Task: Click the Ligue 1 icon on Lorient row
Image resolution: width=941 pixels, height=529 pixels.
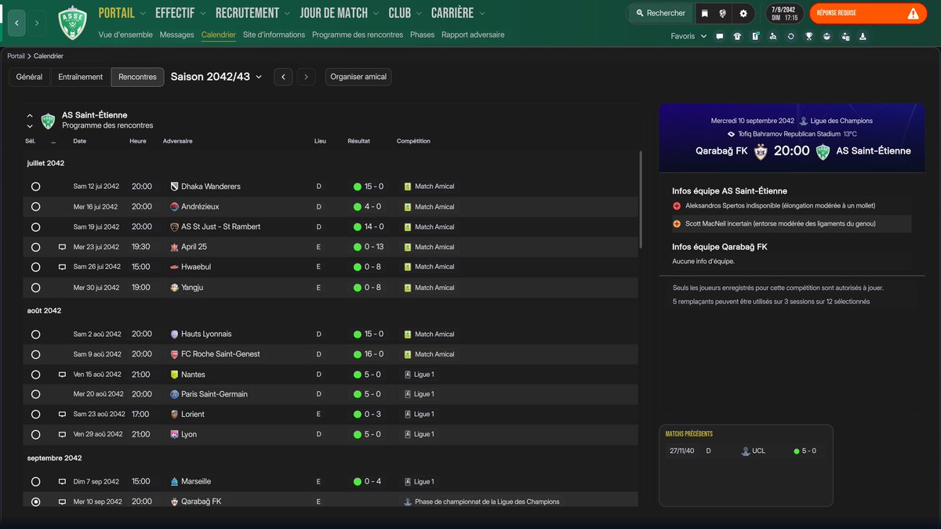Action: pos(407,414)
